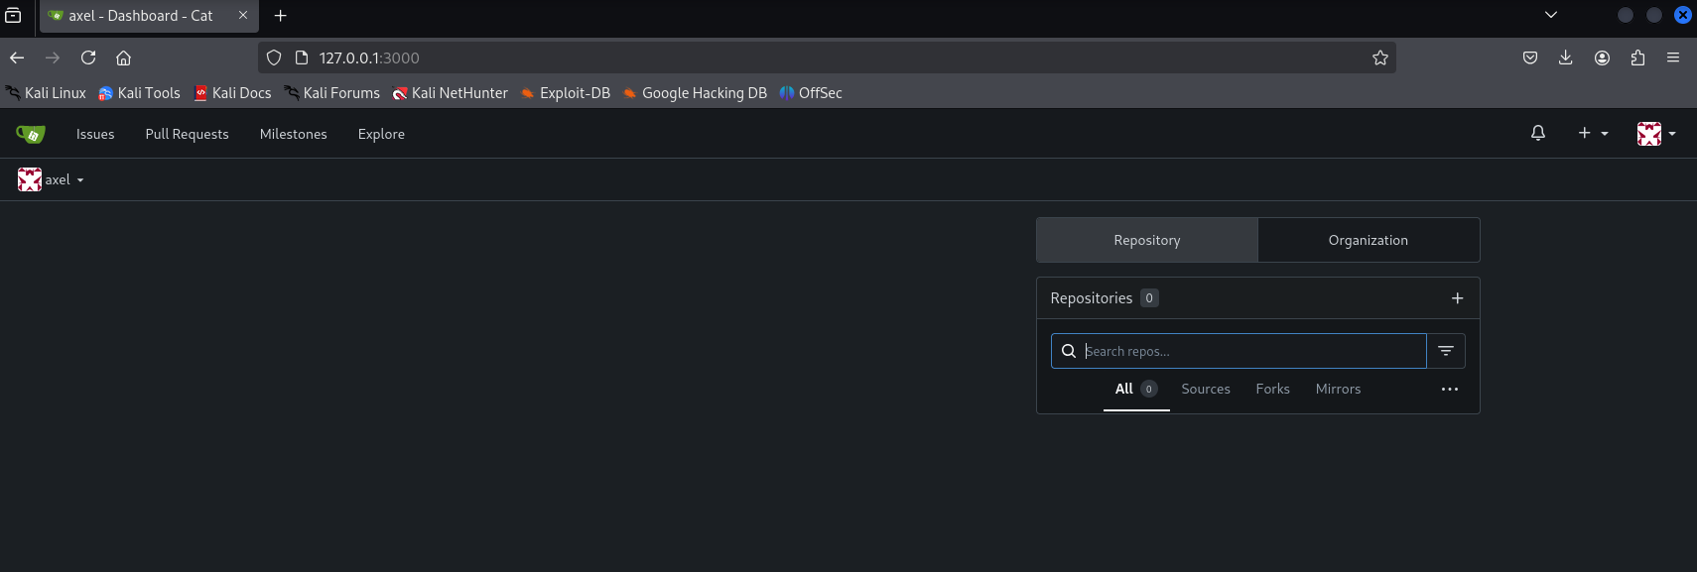
Task: Expand the axel context switcher dropdown
Action: pyautogui.click(x=52, y=179)
